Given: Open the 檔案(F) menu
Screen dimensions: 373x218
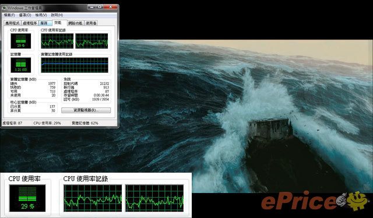Looking at the screenshot, I should pos(9,15).
